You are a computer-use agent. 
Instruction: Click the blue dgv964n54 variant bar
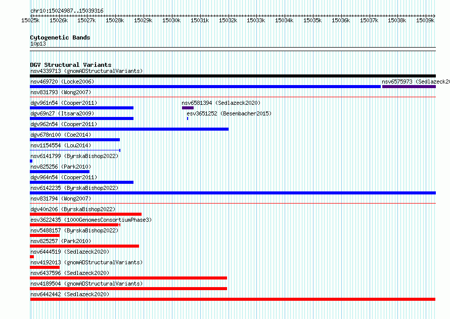coord(81,182)
